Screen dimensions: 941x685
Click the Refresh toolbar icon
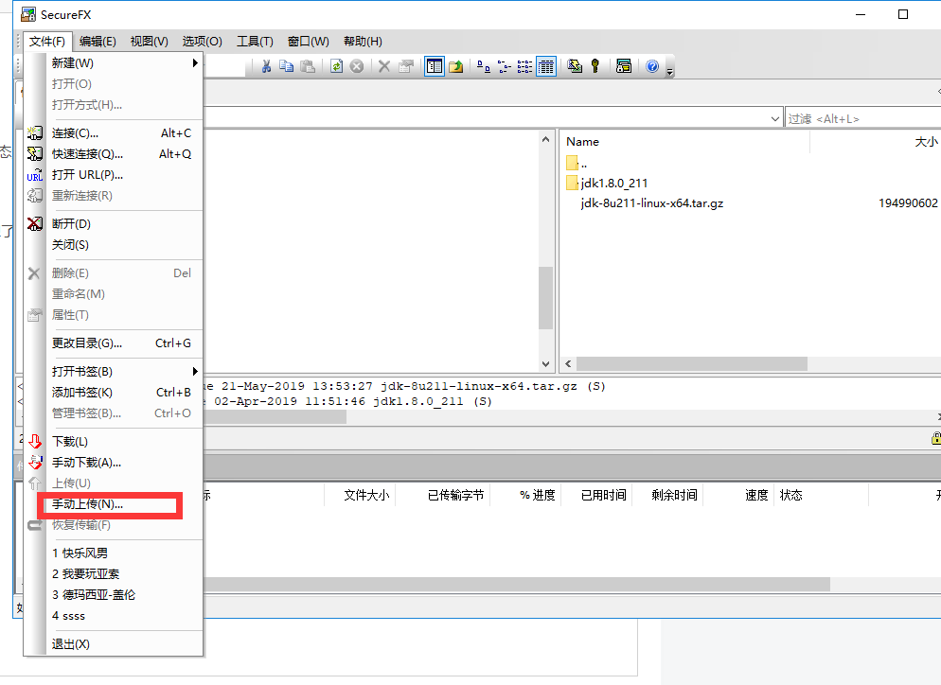pyautogui.click(x=336, y=66)
